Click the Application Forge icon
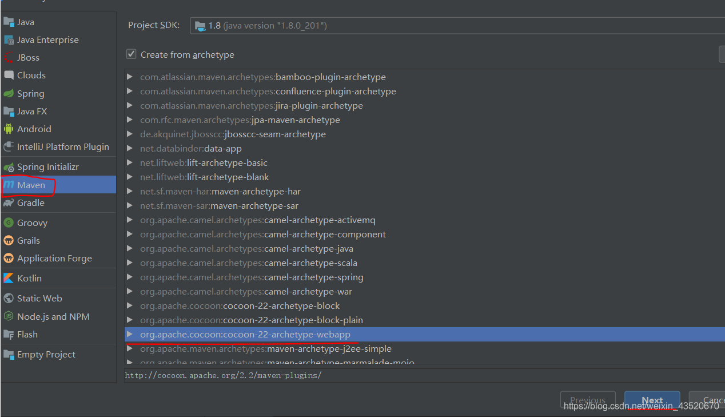725x417 pixels. 9,259
